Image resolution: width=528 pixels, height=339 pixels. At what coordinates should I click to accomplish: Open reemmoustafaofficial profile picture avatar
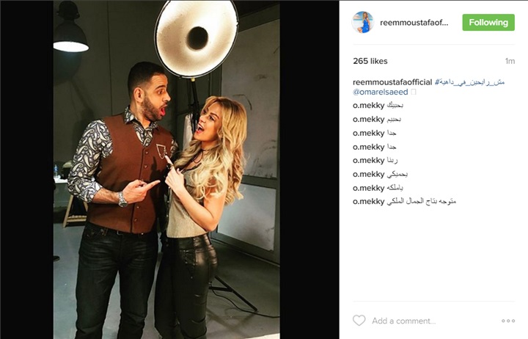363,22
